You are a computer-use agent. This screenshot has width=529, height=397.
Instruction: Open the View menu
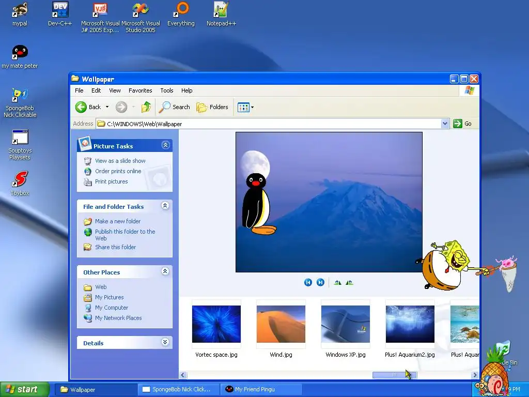(x=115, y=90)
